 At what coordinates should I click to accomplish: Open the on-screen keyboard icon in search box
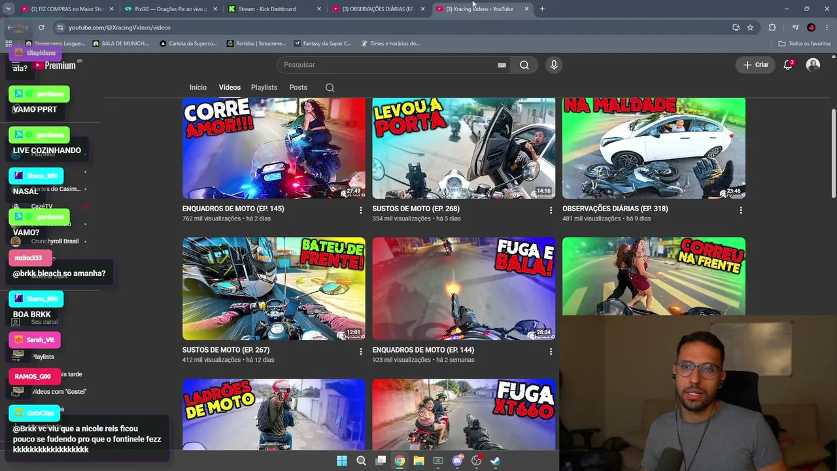tap(502, 65)
